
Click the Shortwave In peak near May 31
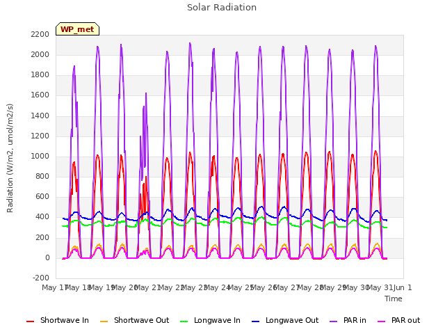click(375, 152)
